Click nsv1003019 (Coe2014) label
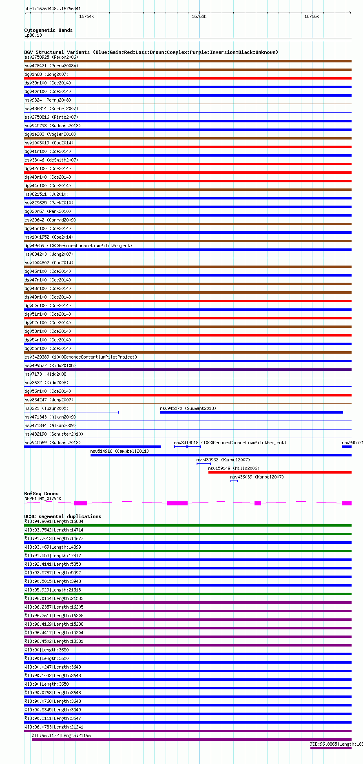The width and height of the screenshot is (363, 764). pos(49,143)
